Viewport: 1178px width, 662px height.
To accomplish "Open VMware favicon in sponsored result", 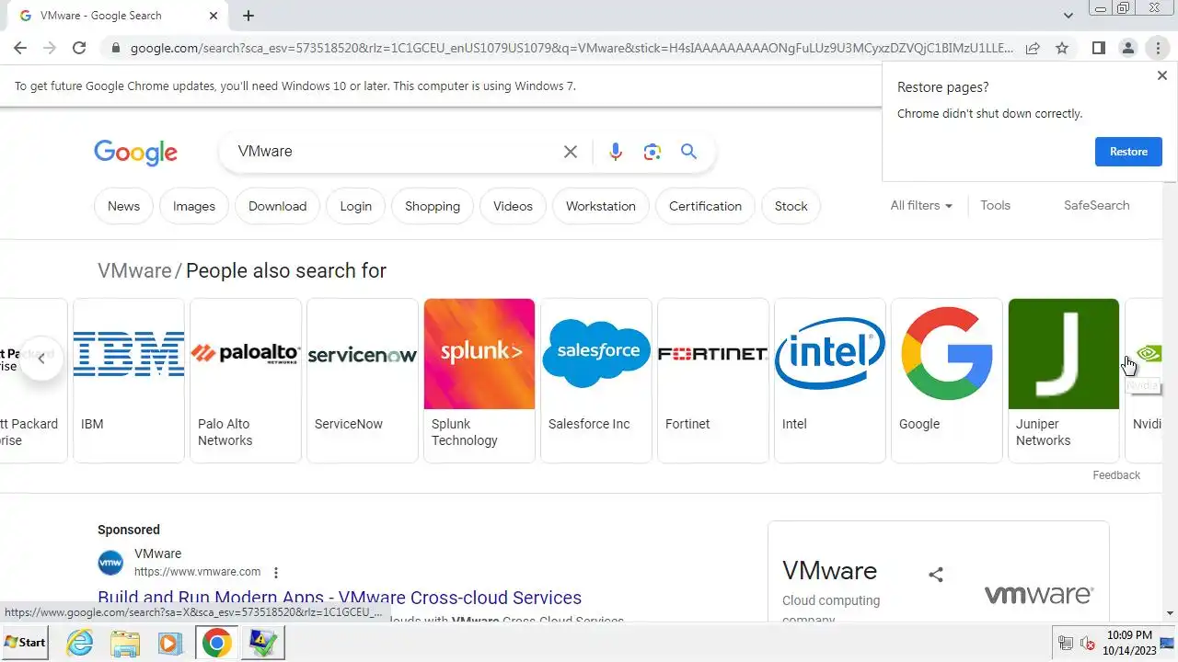I will [110, 563].
